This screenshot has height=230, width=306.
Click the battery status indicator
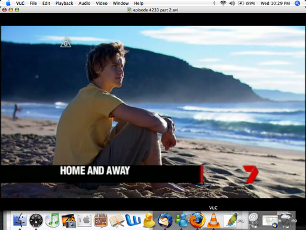click(247, 3)
